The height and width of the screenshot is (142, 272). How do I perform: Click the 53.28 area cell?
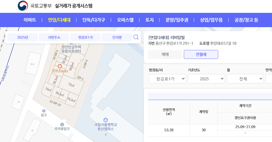pyautogui.click(x=169, y=130)
